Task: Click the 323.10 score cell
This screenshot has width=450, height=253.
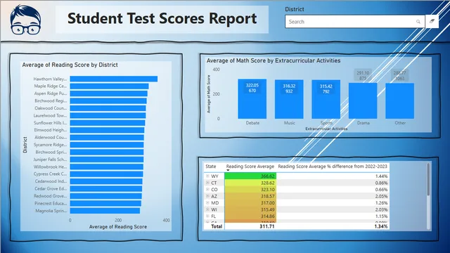Action: tap(250, 189)
